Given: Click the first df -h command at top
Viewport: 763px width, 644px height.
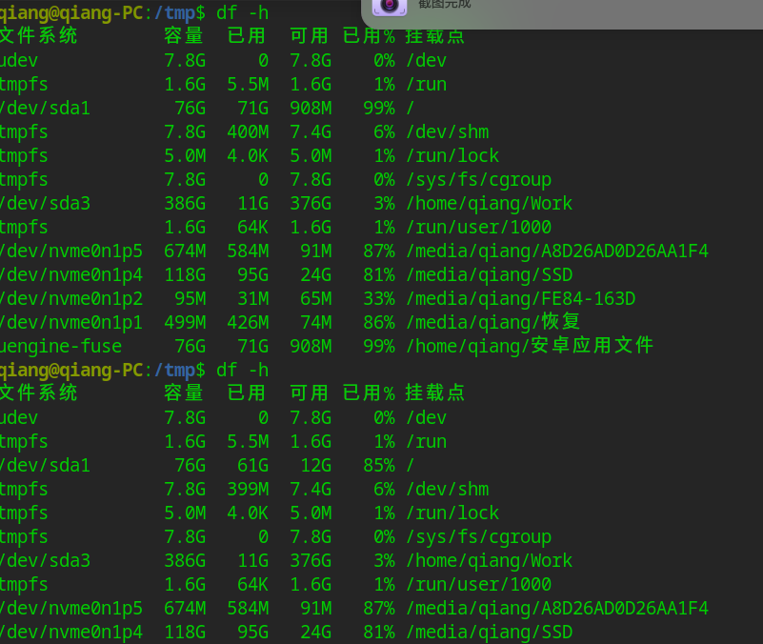Looking at the screenshot, I should (x=242, y=12).
